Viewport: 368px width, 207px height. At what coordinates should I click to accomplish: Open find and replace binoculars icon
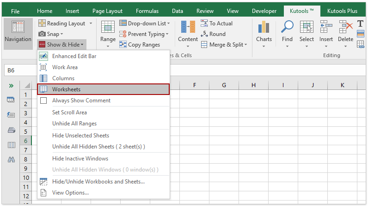(x=11, y=160)
